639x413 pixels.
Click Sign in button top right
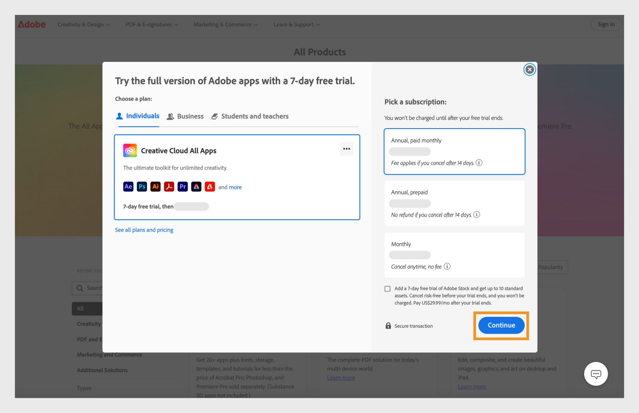tap(605, 24)
